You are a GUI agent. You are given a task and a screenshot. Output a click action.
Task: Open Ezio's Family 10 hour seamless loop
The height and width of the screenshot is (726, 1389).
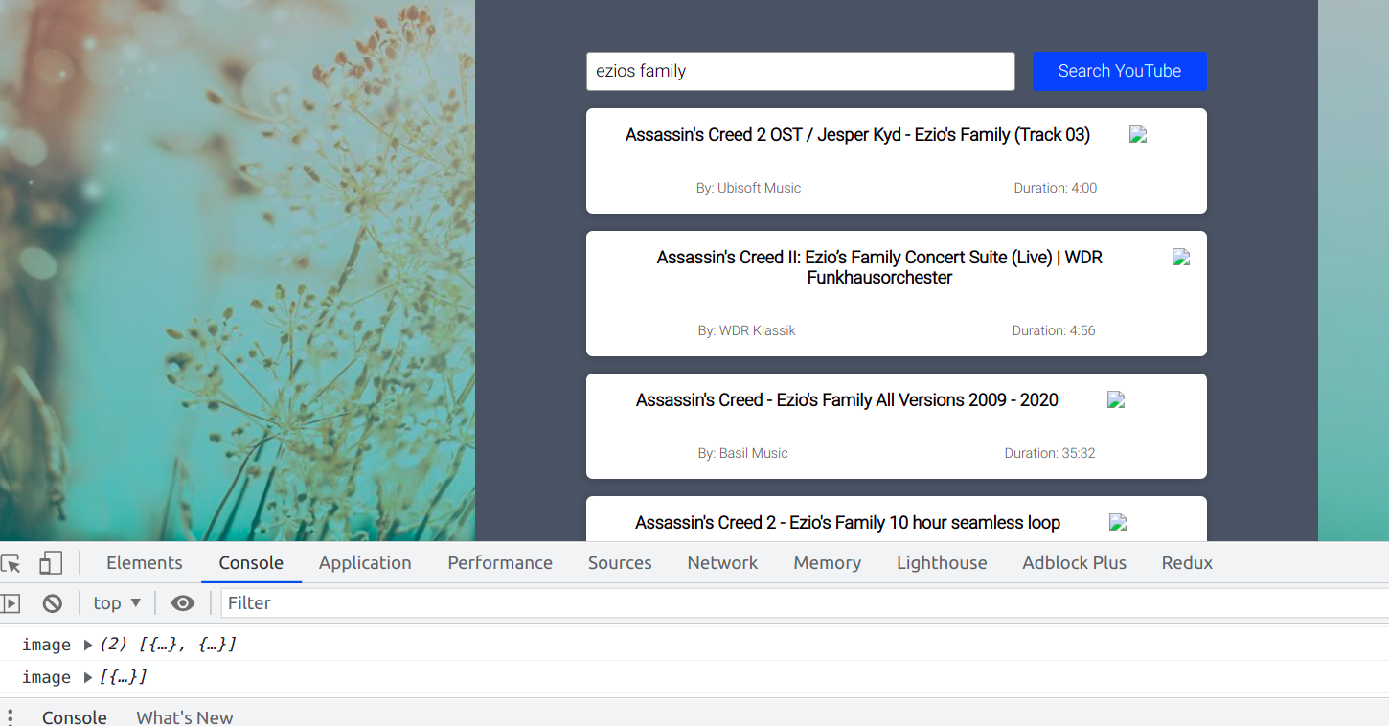848,523
